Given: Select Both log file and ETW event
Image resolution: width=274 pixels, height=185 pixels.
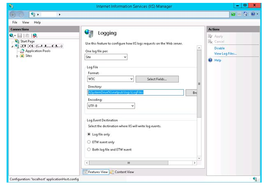Looking at the screenshot, I should point(89,149).
